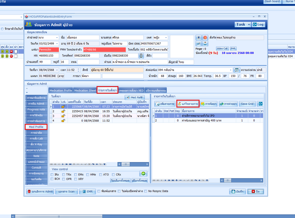Click the calendar icon beside the room field
The image size is (295, 218).
237,70
